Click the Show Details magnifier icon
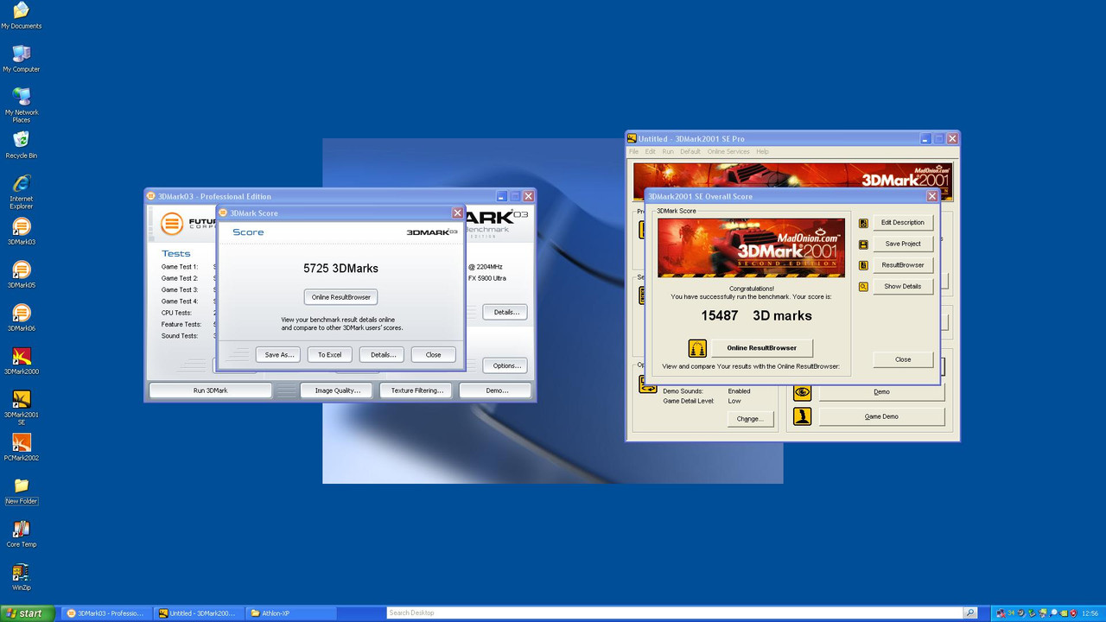The height and width of the screenshot is (622, 1106). tap(863, 287)
